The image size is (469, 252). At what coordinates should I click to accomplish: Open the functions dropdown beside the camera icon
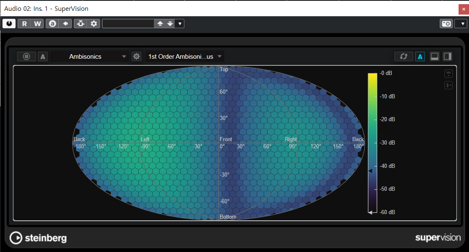coord(461,24)
